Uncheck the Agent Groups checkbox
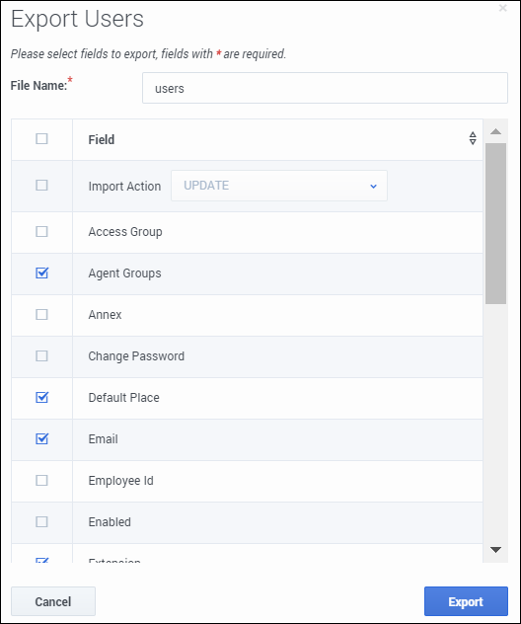This screenshot has height=624, width=521. (x=41, y=273)
